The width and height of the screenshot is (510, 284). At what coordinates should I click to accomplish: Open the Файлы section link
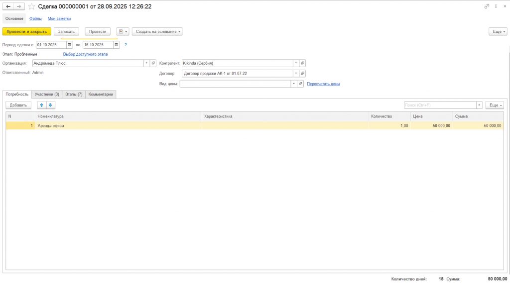coord(35,18)
